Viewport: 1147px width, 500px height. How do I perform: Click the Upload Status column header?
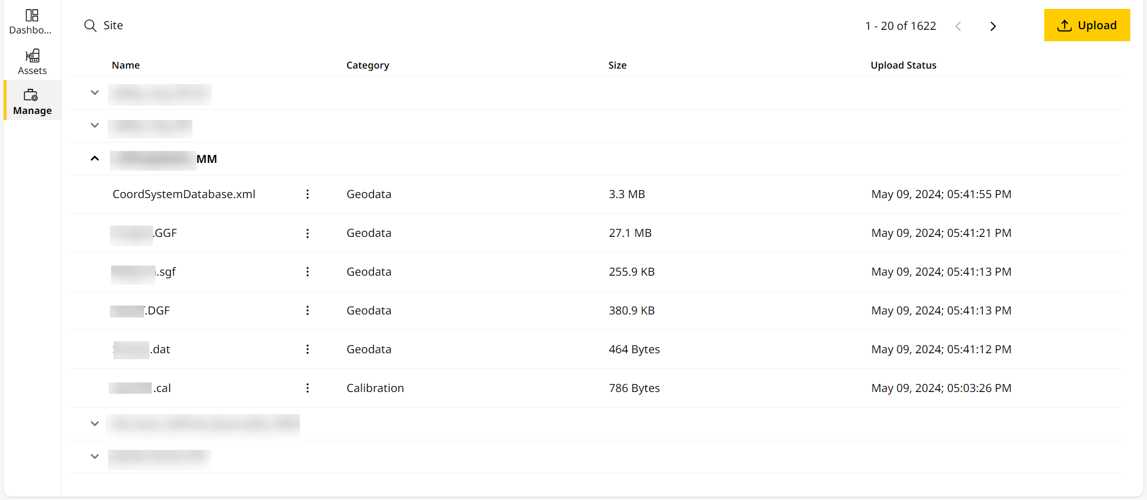pyautogui.click(x=903, y=65)
